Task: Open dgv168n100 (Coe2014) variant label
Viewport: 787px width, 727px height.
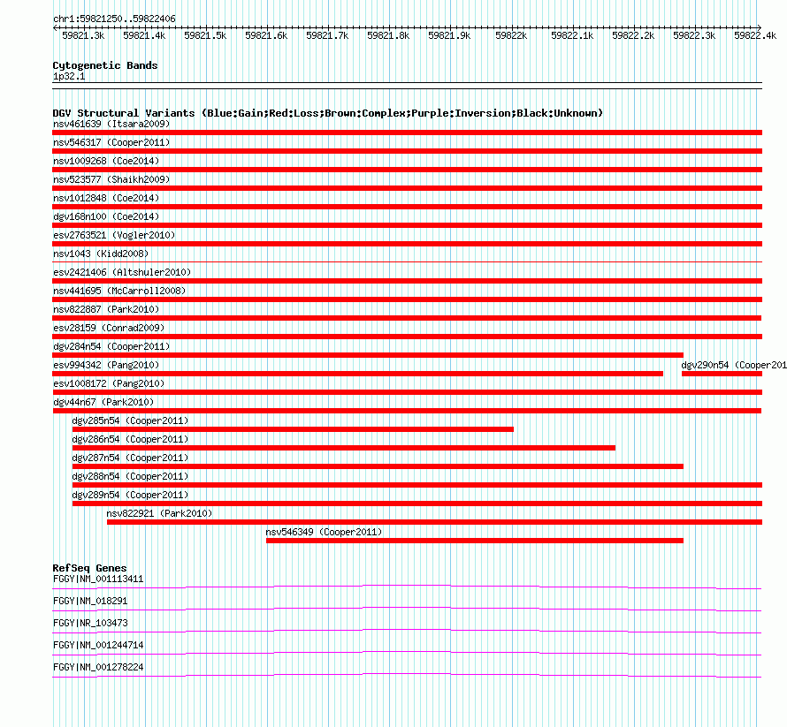Action: (x=106, y=216)
